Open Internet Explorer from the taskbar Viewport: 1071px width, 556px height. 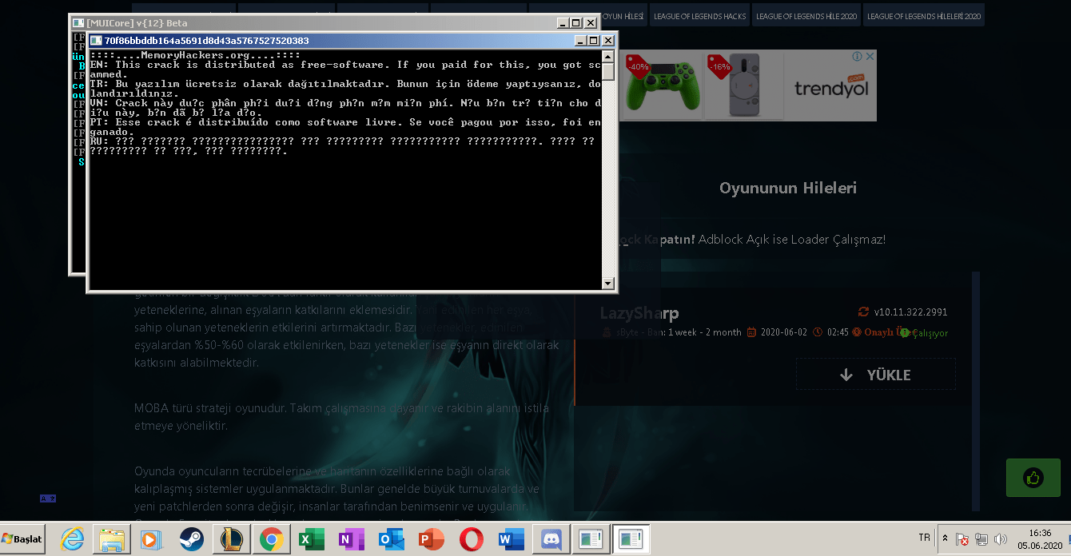(72, 540)
